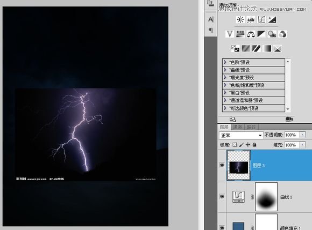312x230 pixels.
Task: Click the Curves adjustment icon on 曲线 1
Action: 238,196
